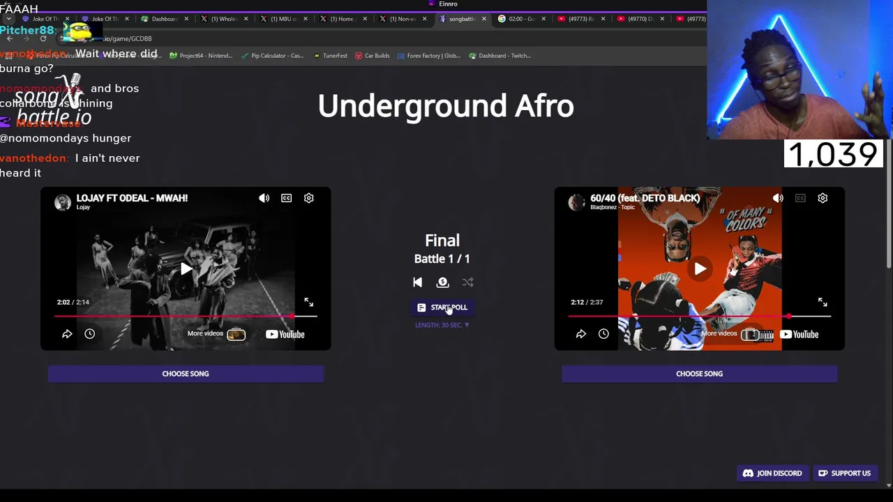Open Forex Factory bookmark

click(428, 56)
